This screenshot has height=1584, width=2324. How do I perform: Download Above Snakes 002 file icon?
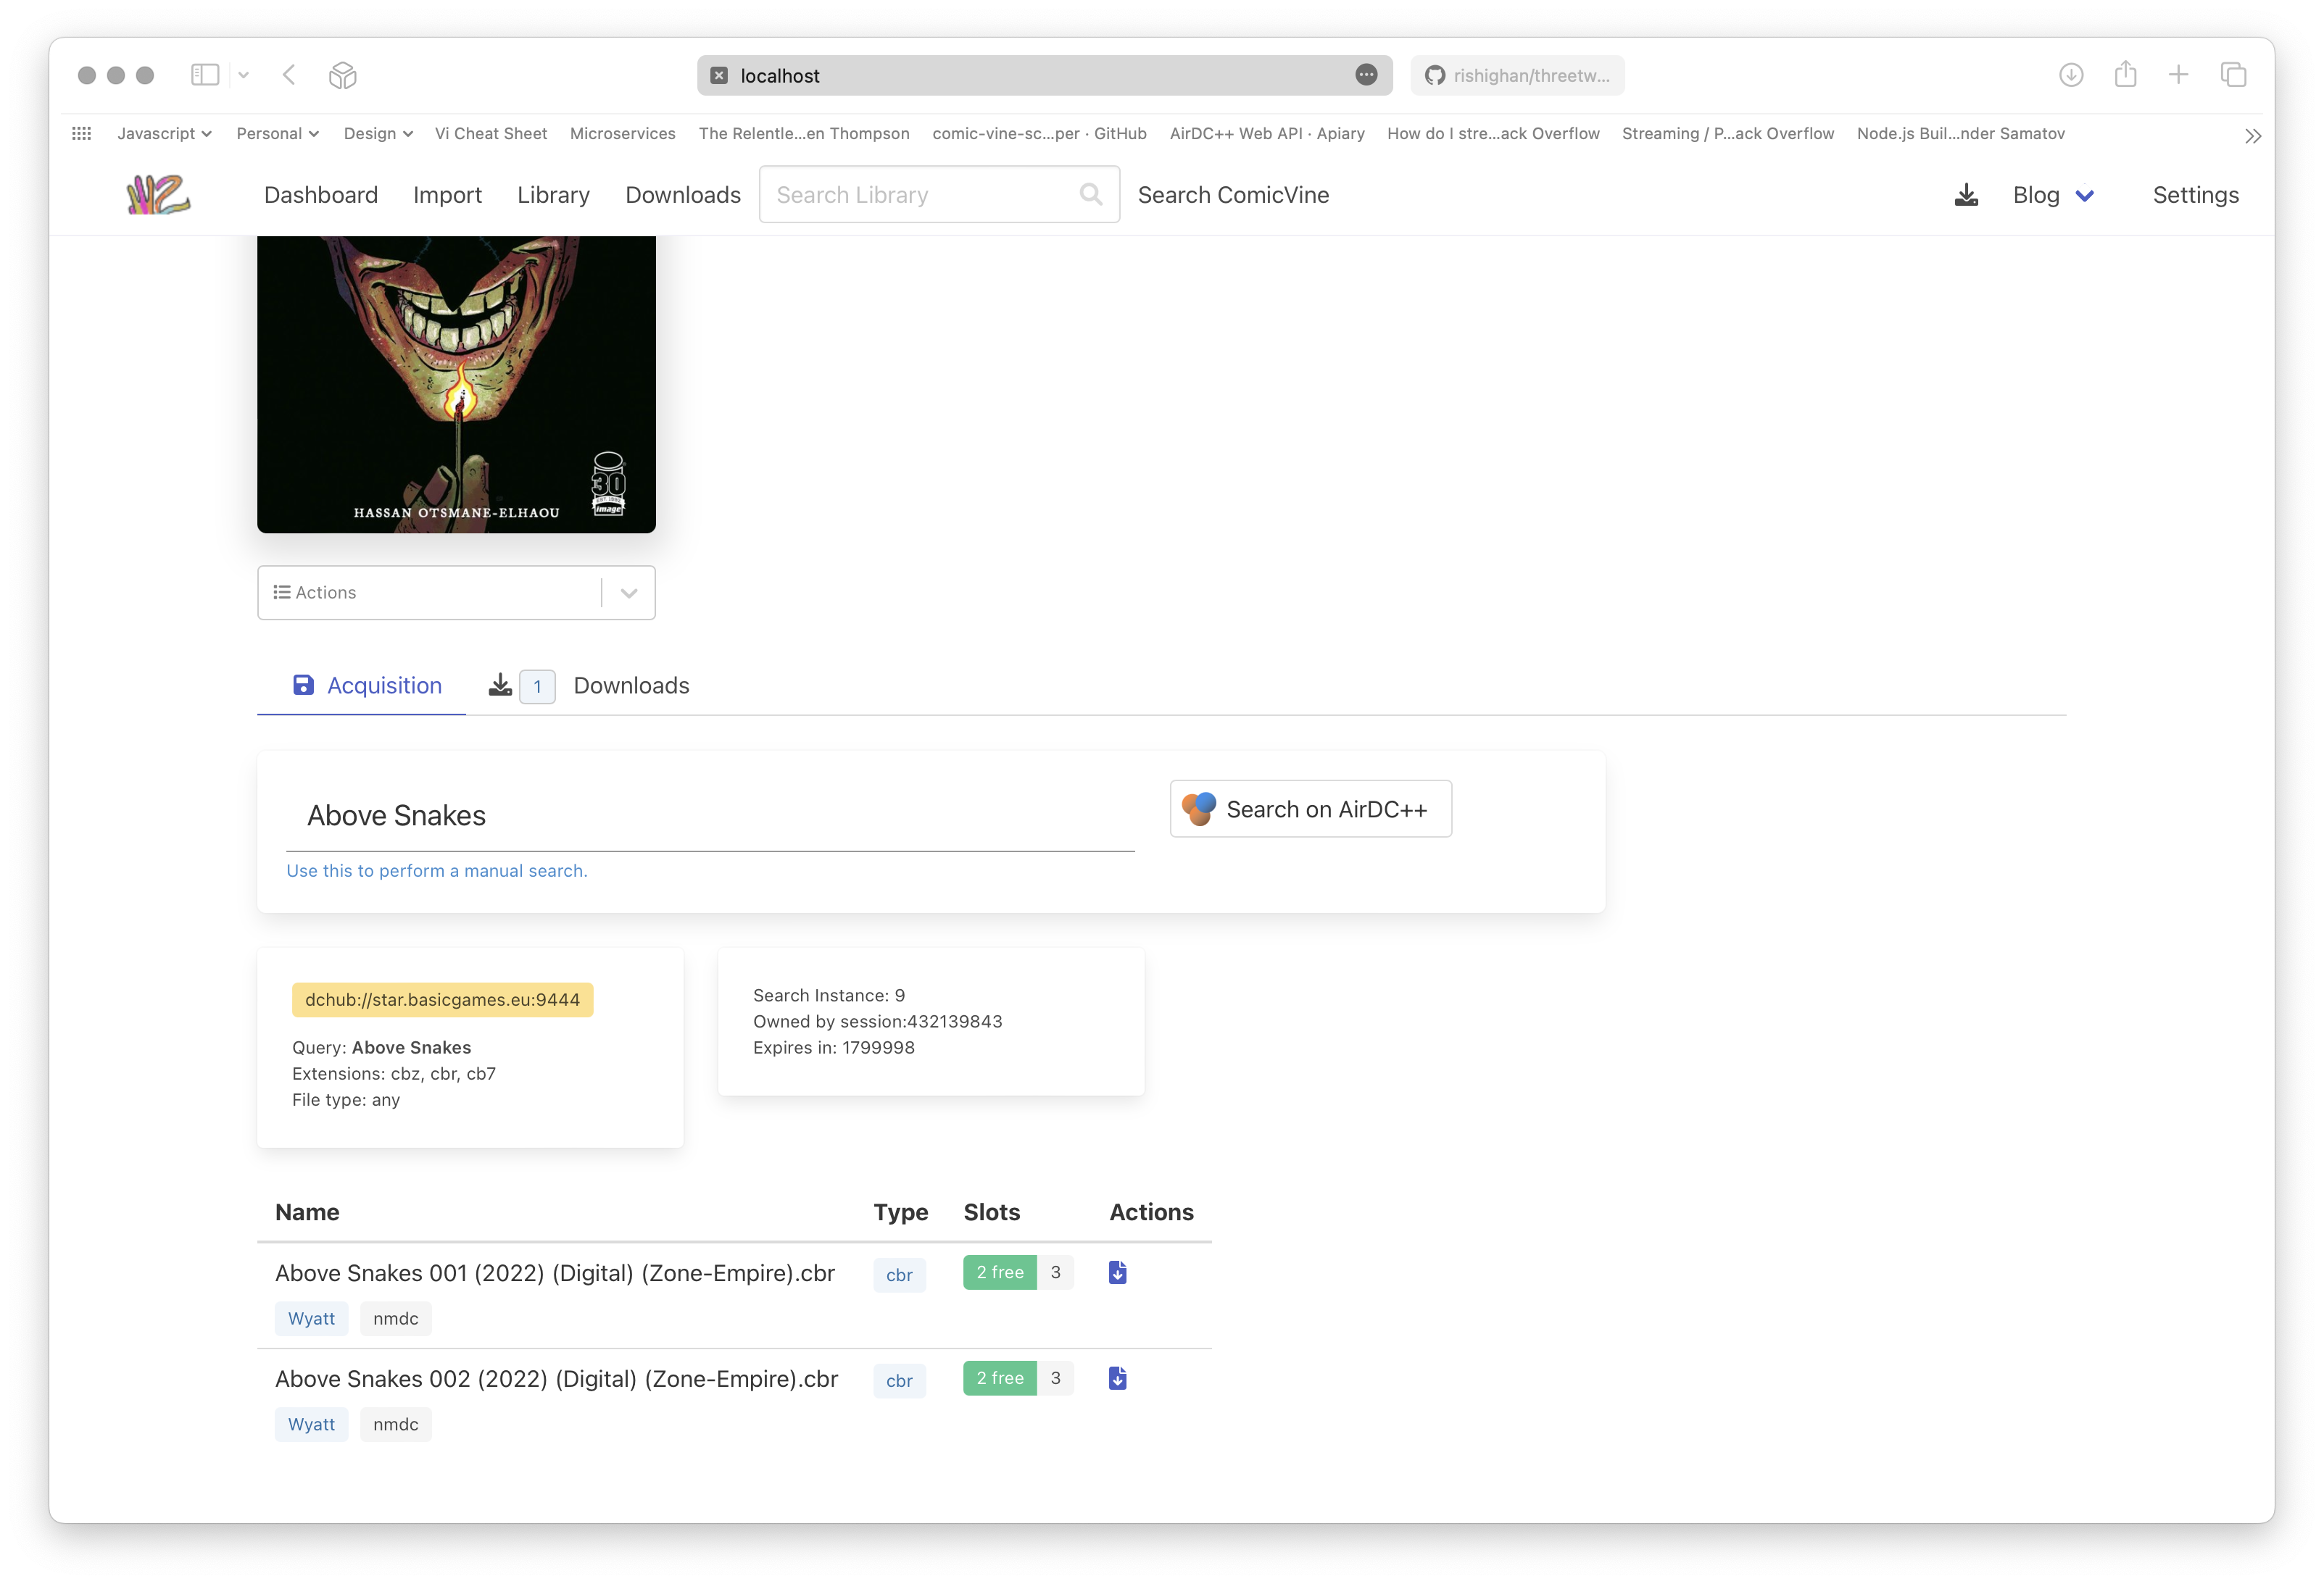[x=1117, y=1378]
